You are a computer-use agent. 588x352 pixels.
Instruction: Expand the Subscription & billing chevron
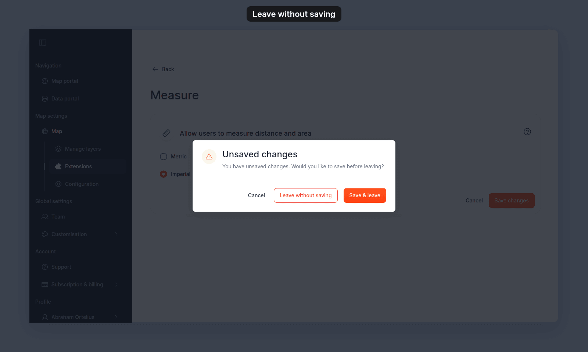pyautogui.click(x=116, y=285)
